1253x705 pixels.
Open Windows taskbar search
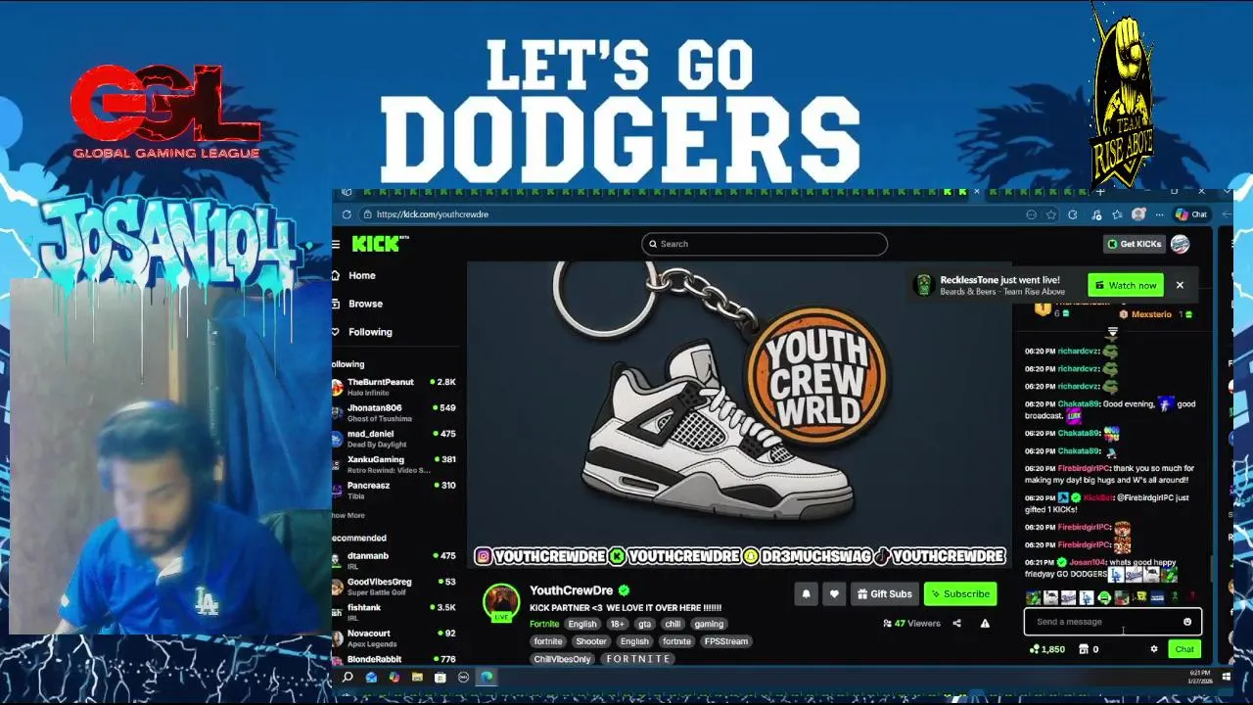tap(348, 677)
